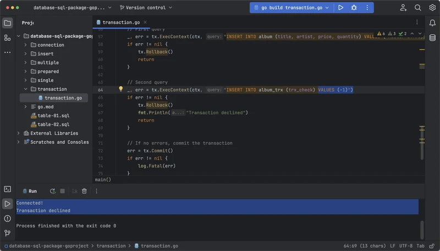Open the Version control menu
This screenshot has height=251, width=440.
tap(145, 8)
